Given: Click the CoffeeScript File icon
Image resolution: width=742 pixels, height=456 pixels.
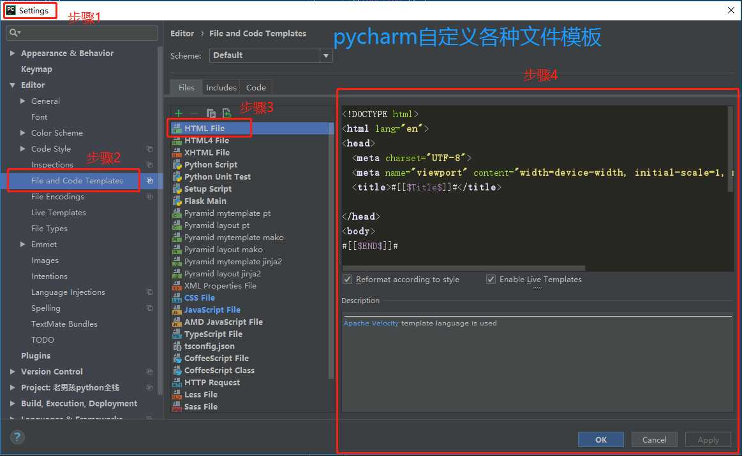Looking at the screenshot, I should [177, 358].
